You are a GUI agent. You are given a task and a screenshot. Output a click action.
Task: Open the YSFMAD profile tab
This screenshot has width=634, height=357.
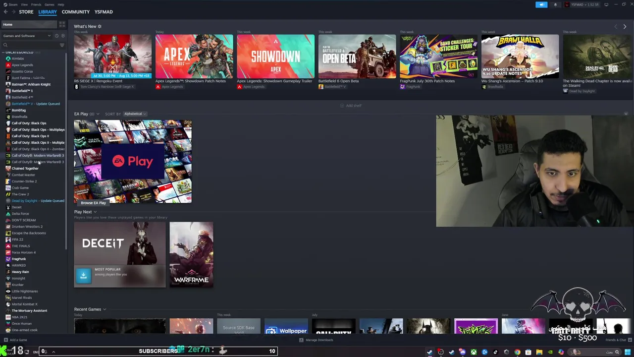pyautogui.click(x=104, y=12)
